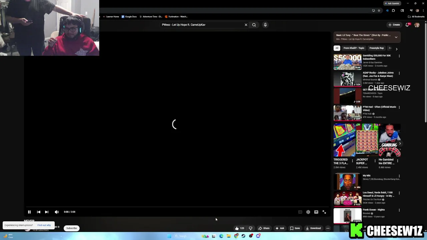
Task: Click the Ask Gemini button
Action: click(x=392, y=3)
